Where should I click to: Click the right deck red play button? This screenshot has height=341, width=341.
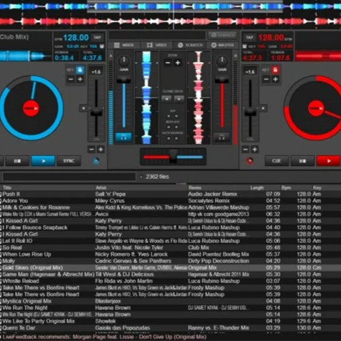328,161
